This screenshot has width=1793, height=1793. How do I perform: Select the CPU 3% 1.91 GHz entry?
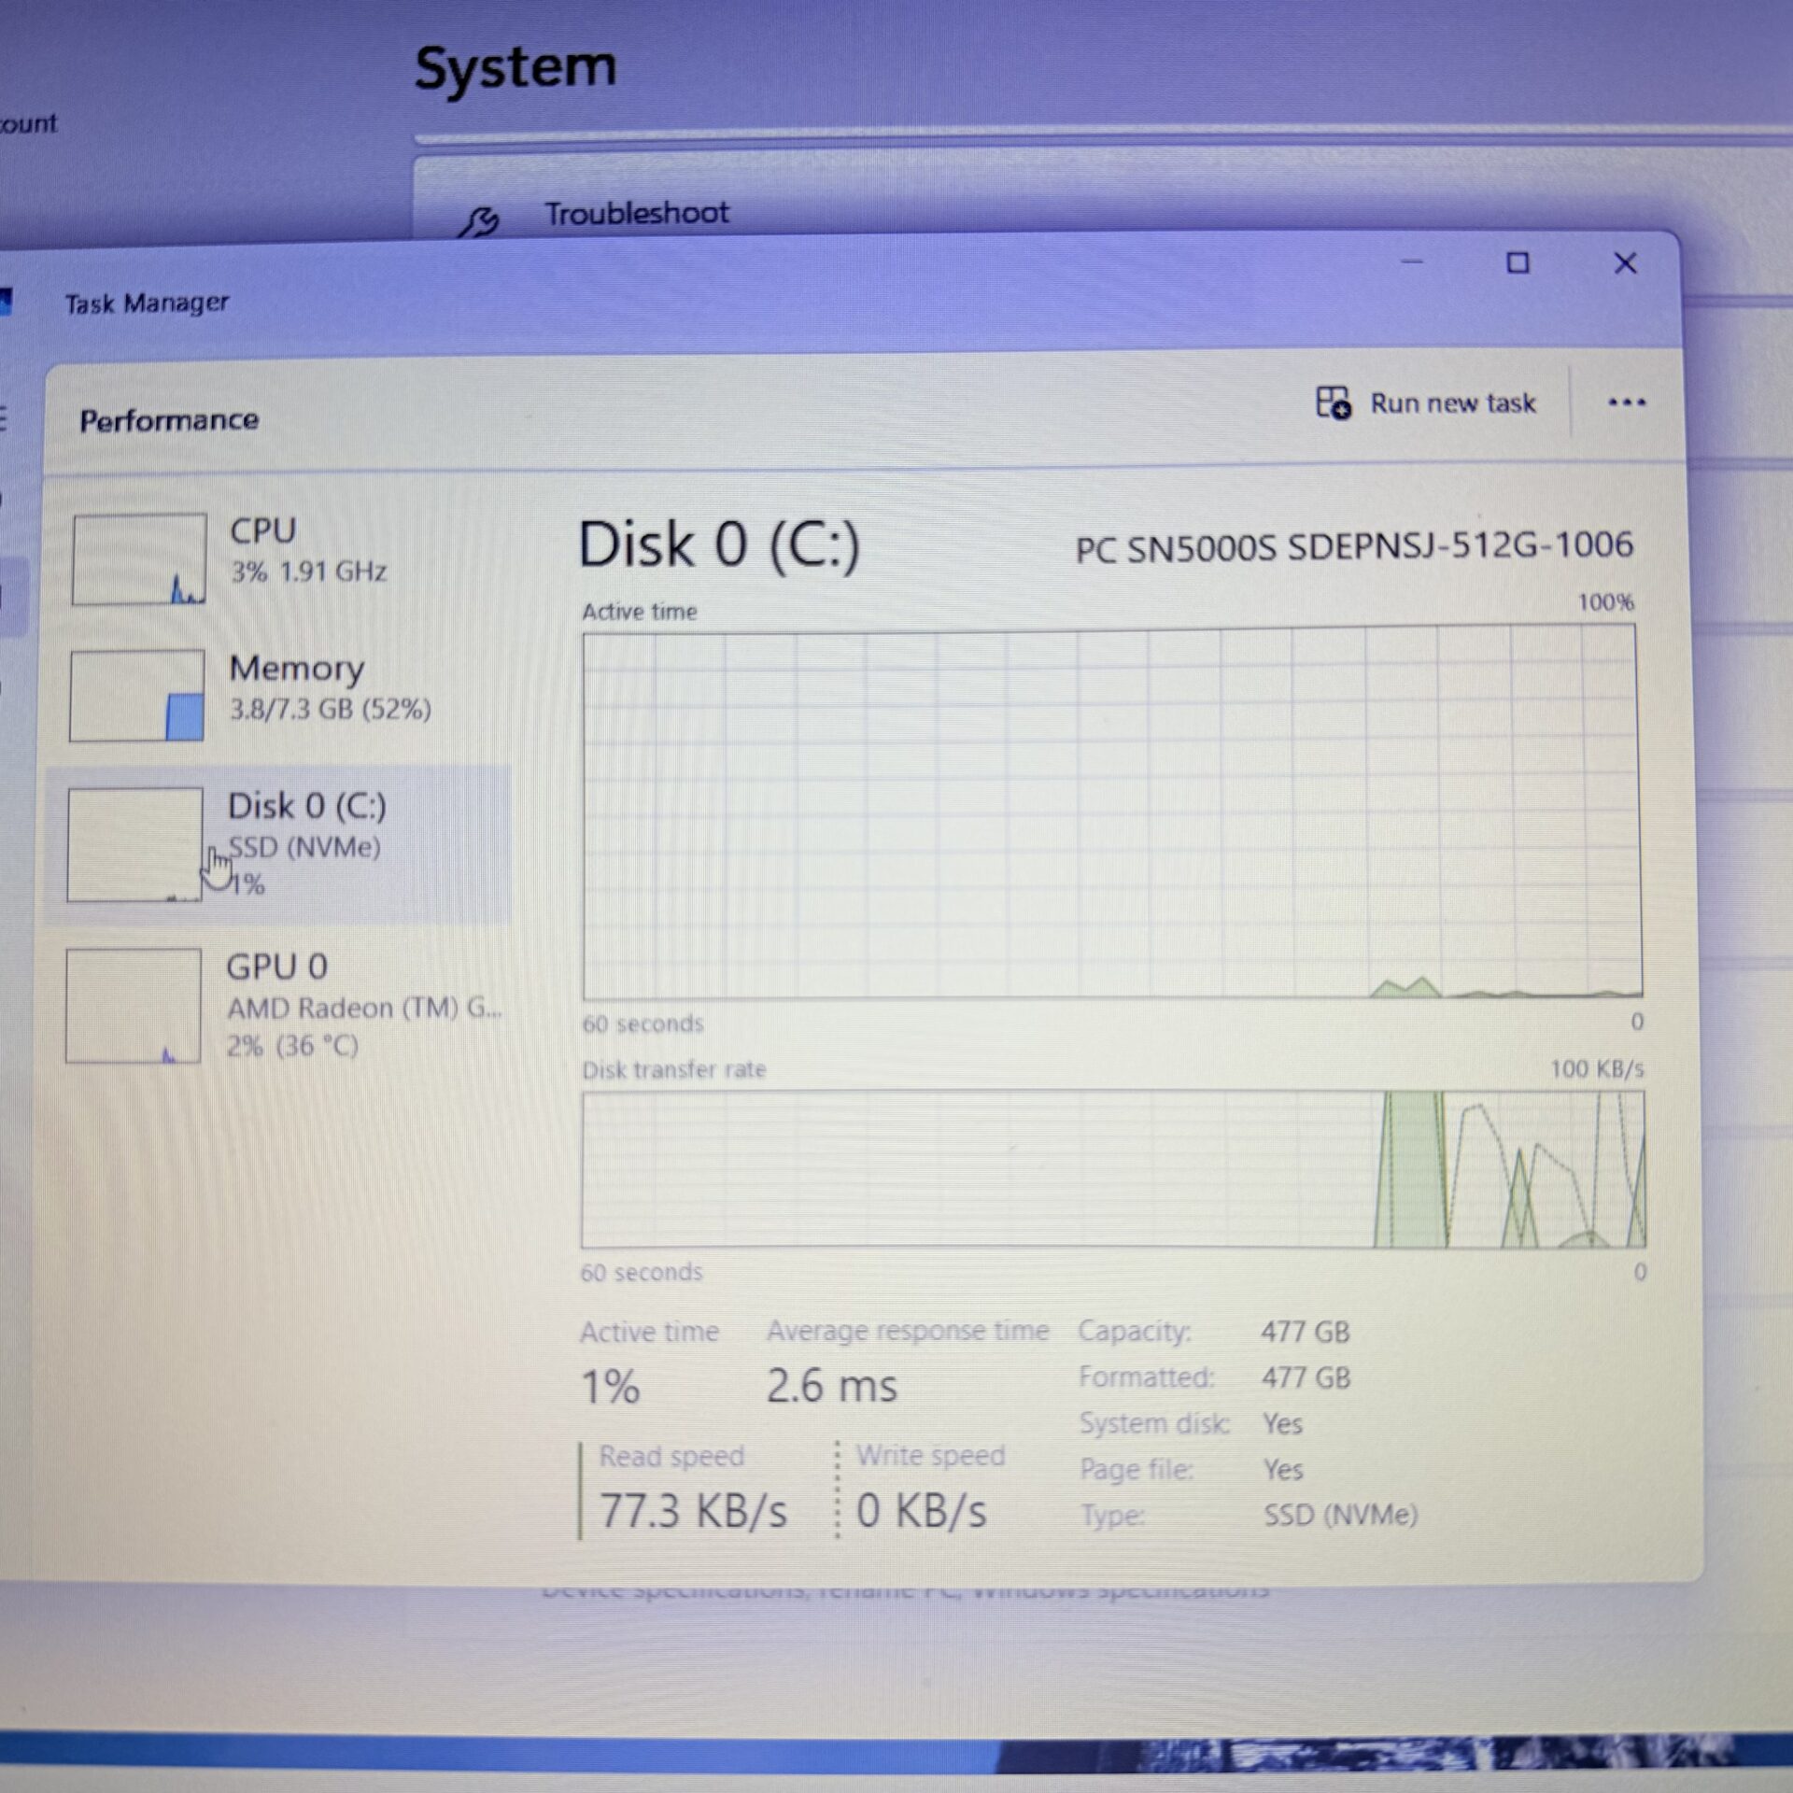tap(308, 550)
